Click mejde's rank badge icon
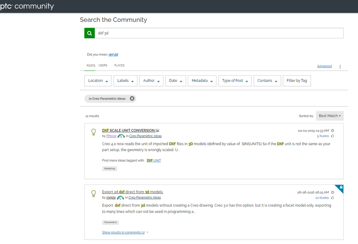 tap(120, 198)
